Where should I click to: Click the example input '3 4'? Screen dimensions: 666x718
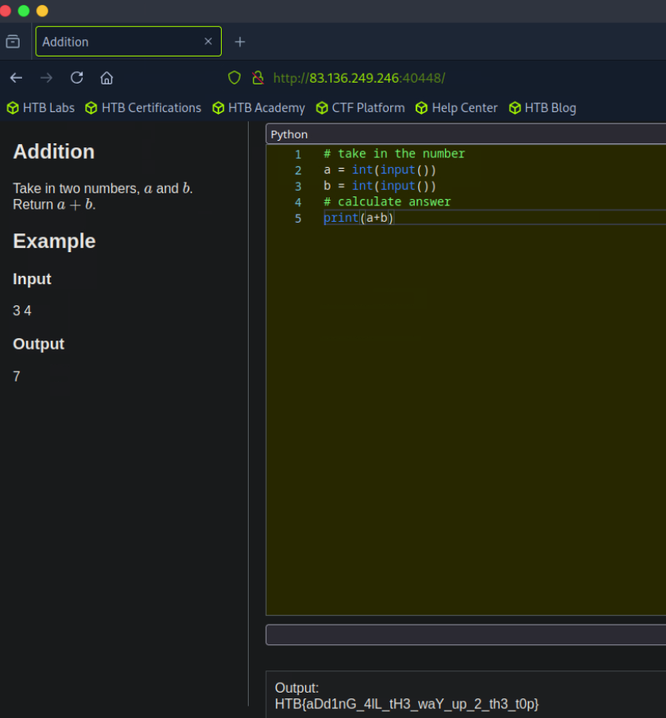pyautogui.click(x=22, y=311)
